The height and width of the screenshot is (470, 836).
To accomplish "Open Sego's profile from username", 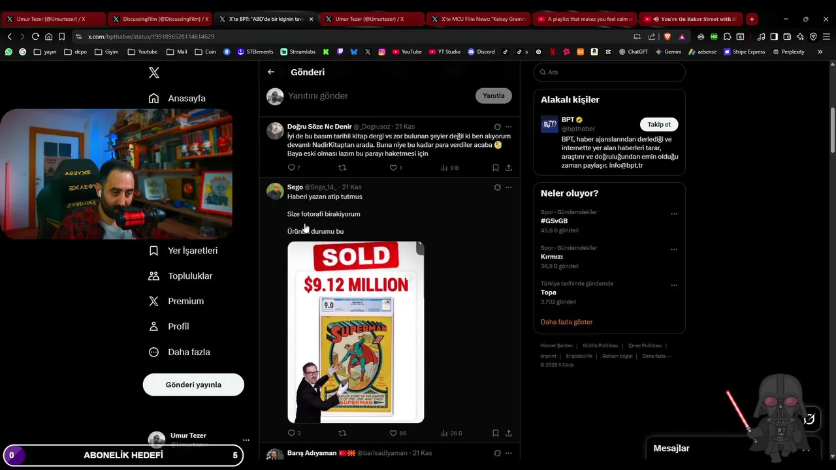I will pyautogui.click(x=295, y=187).
